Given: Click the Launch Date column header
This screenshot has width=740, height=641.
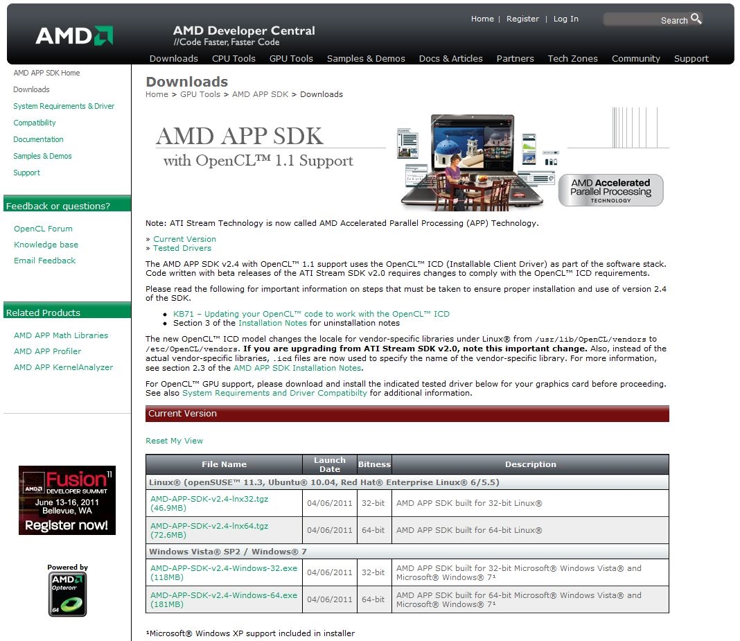Looking at the screenshot, I should click(329, 464).
